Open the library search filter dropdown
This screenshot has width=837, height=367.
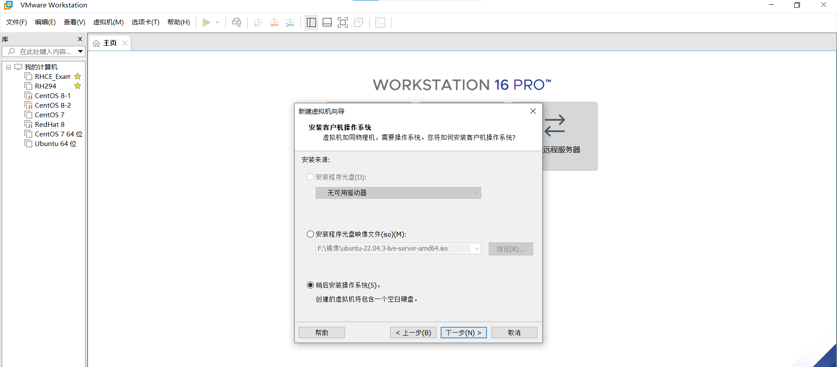coord(81,51)
